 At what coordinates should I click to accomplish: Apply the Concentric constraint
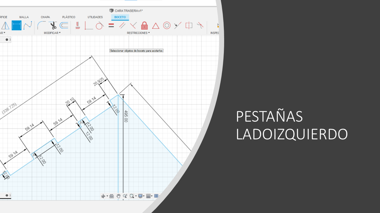(167, 25)
